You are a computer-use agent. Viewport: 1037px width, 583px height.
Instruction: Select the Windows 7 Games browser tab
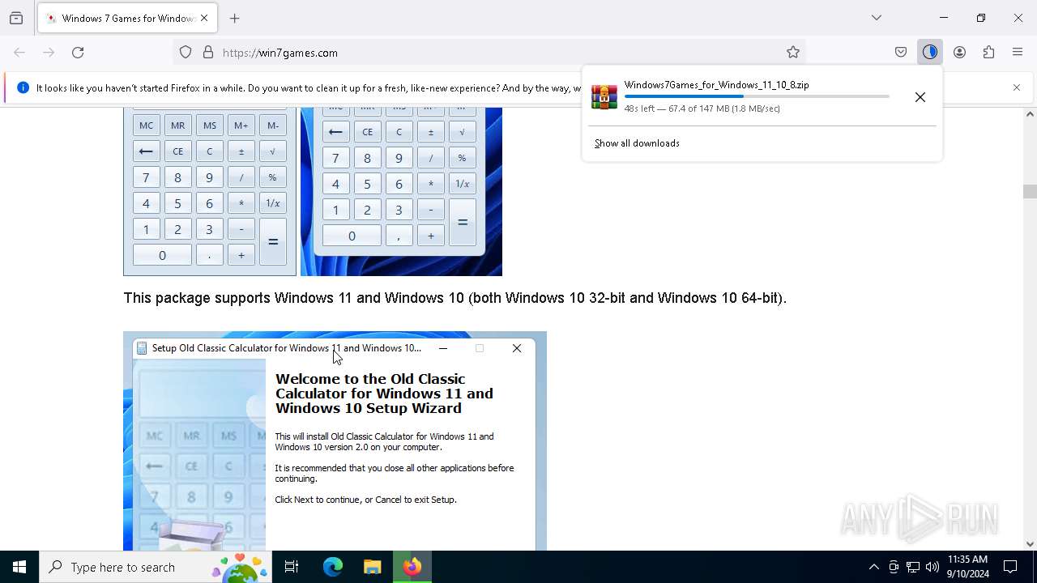[126, 18]
